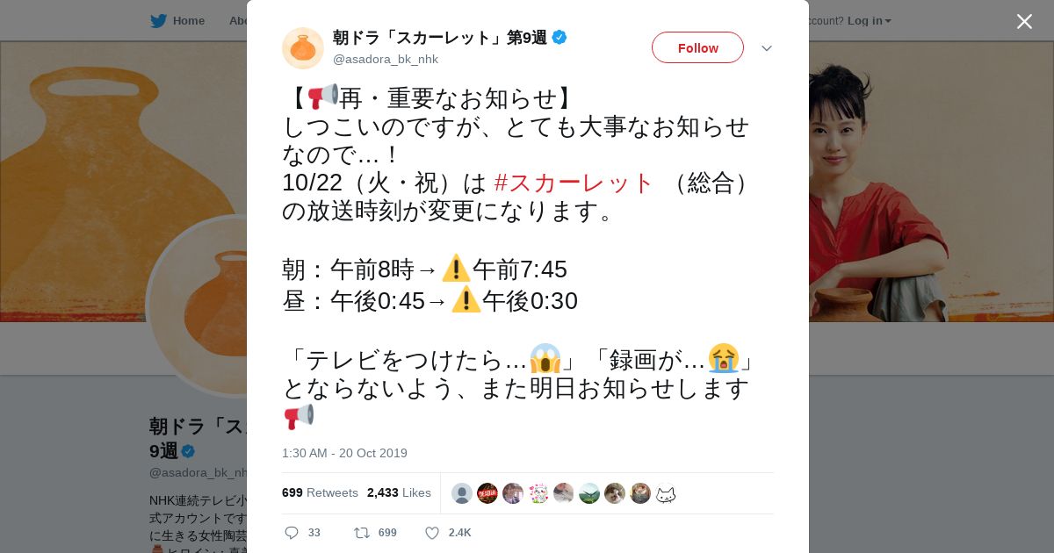
Task: Follow the asadora_bk_nhk account
Action: click(697, 47)
